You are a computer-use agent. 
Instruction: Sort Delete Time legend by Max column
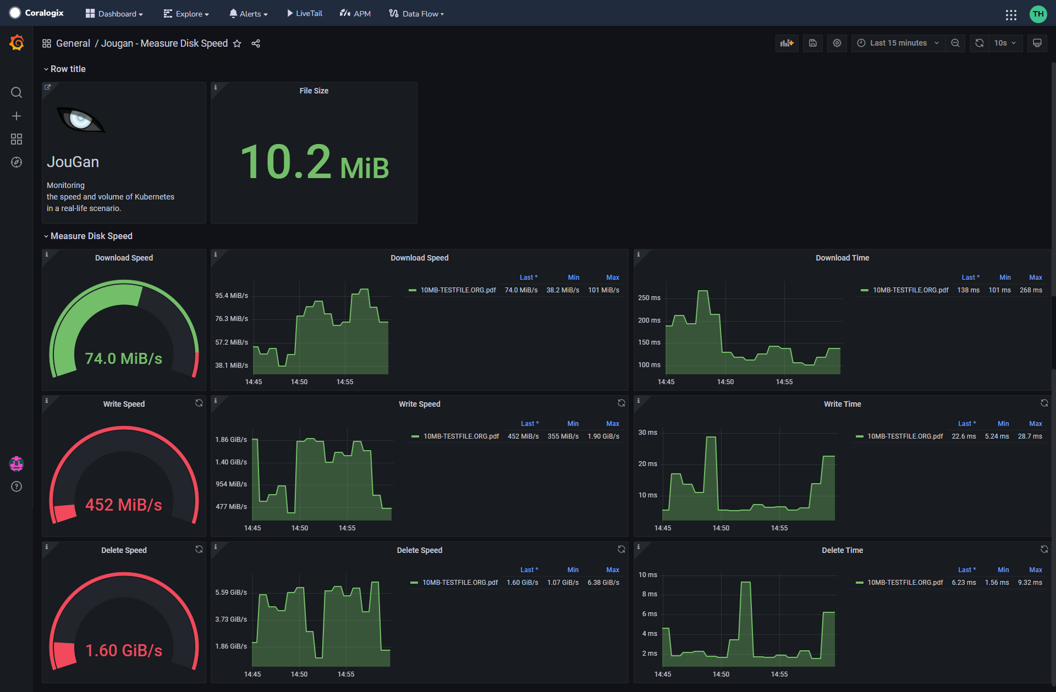(x=1035, y=570)
